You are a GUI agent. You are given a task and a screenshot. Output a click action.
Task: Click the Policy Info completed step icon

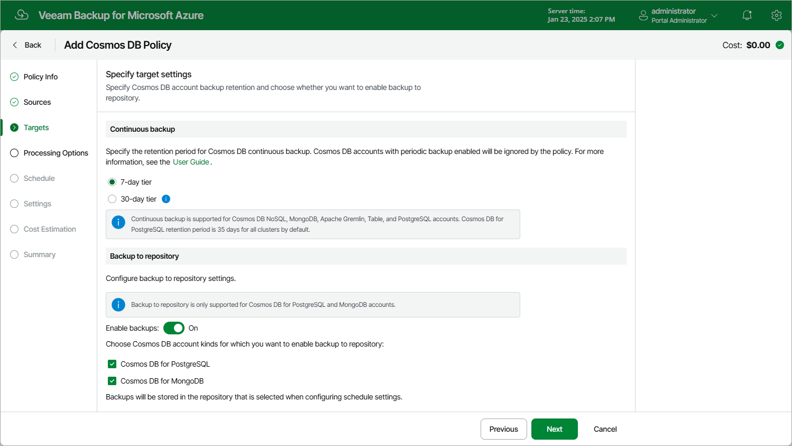[x=14, y=77]
